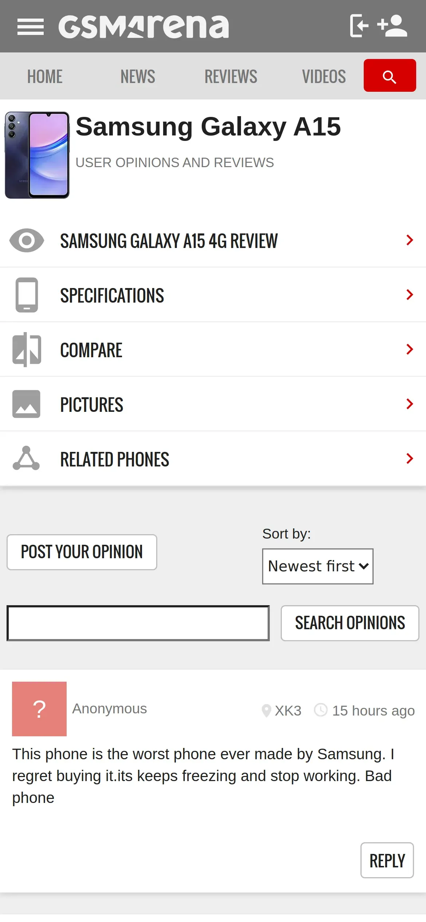Click the login icon in header
Image resolution: width=426 pixels, height=922 pixels.
click(x=359, y=26)
